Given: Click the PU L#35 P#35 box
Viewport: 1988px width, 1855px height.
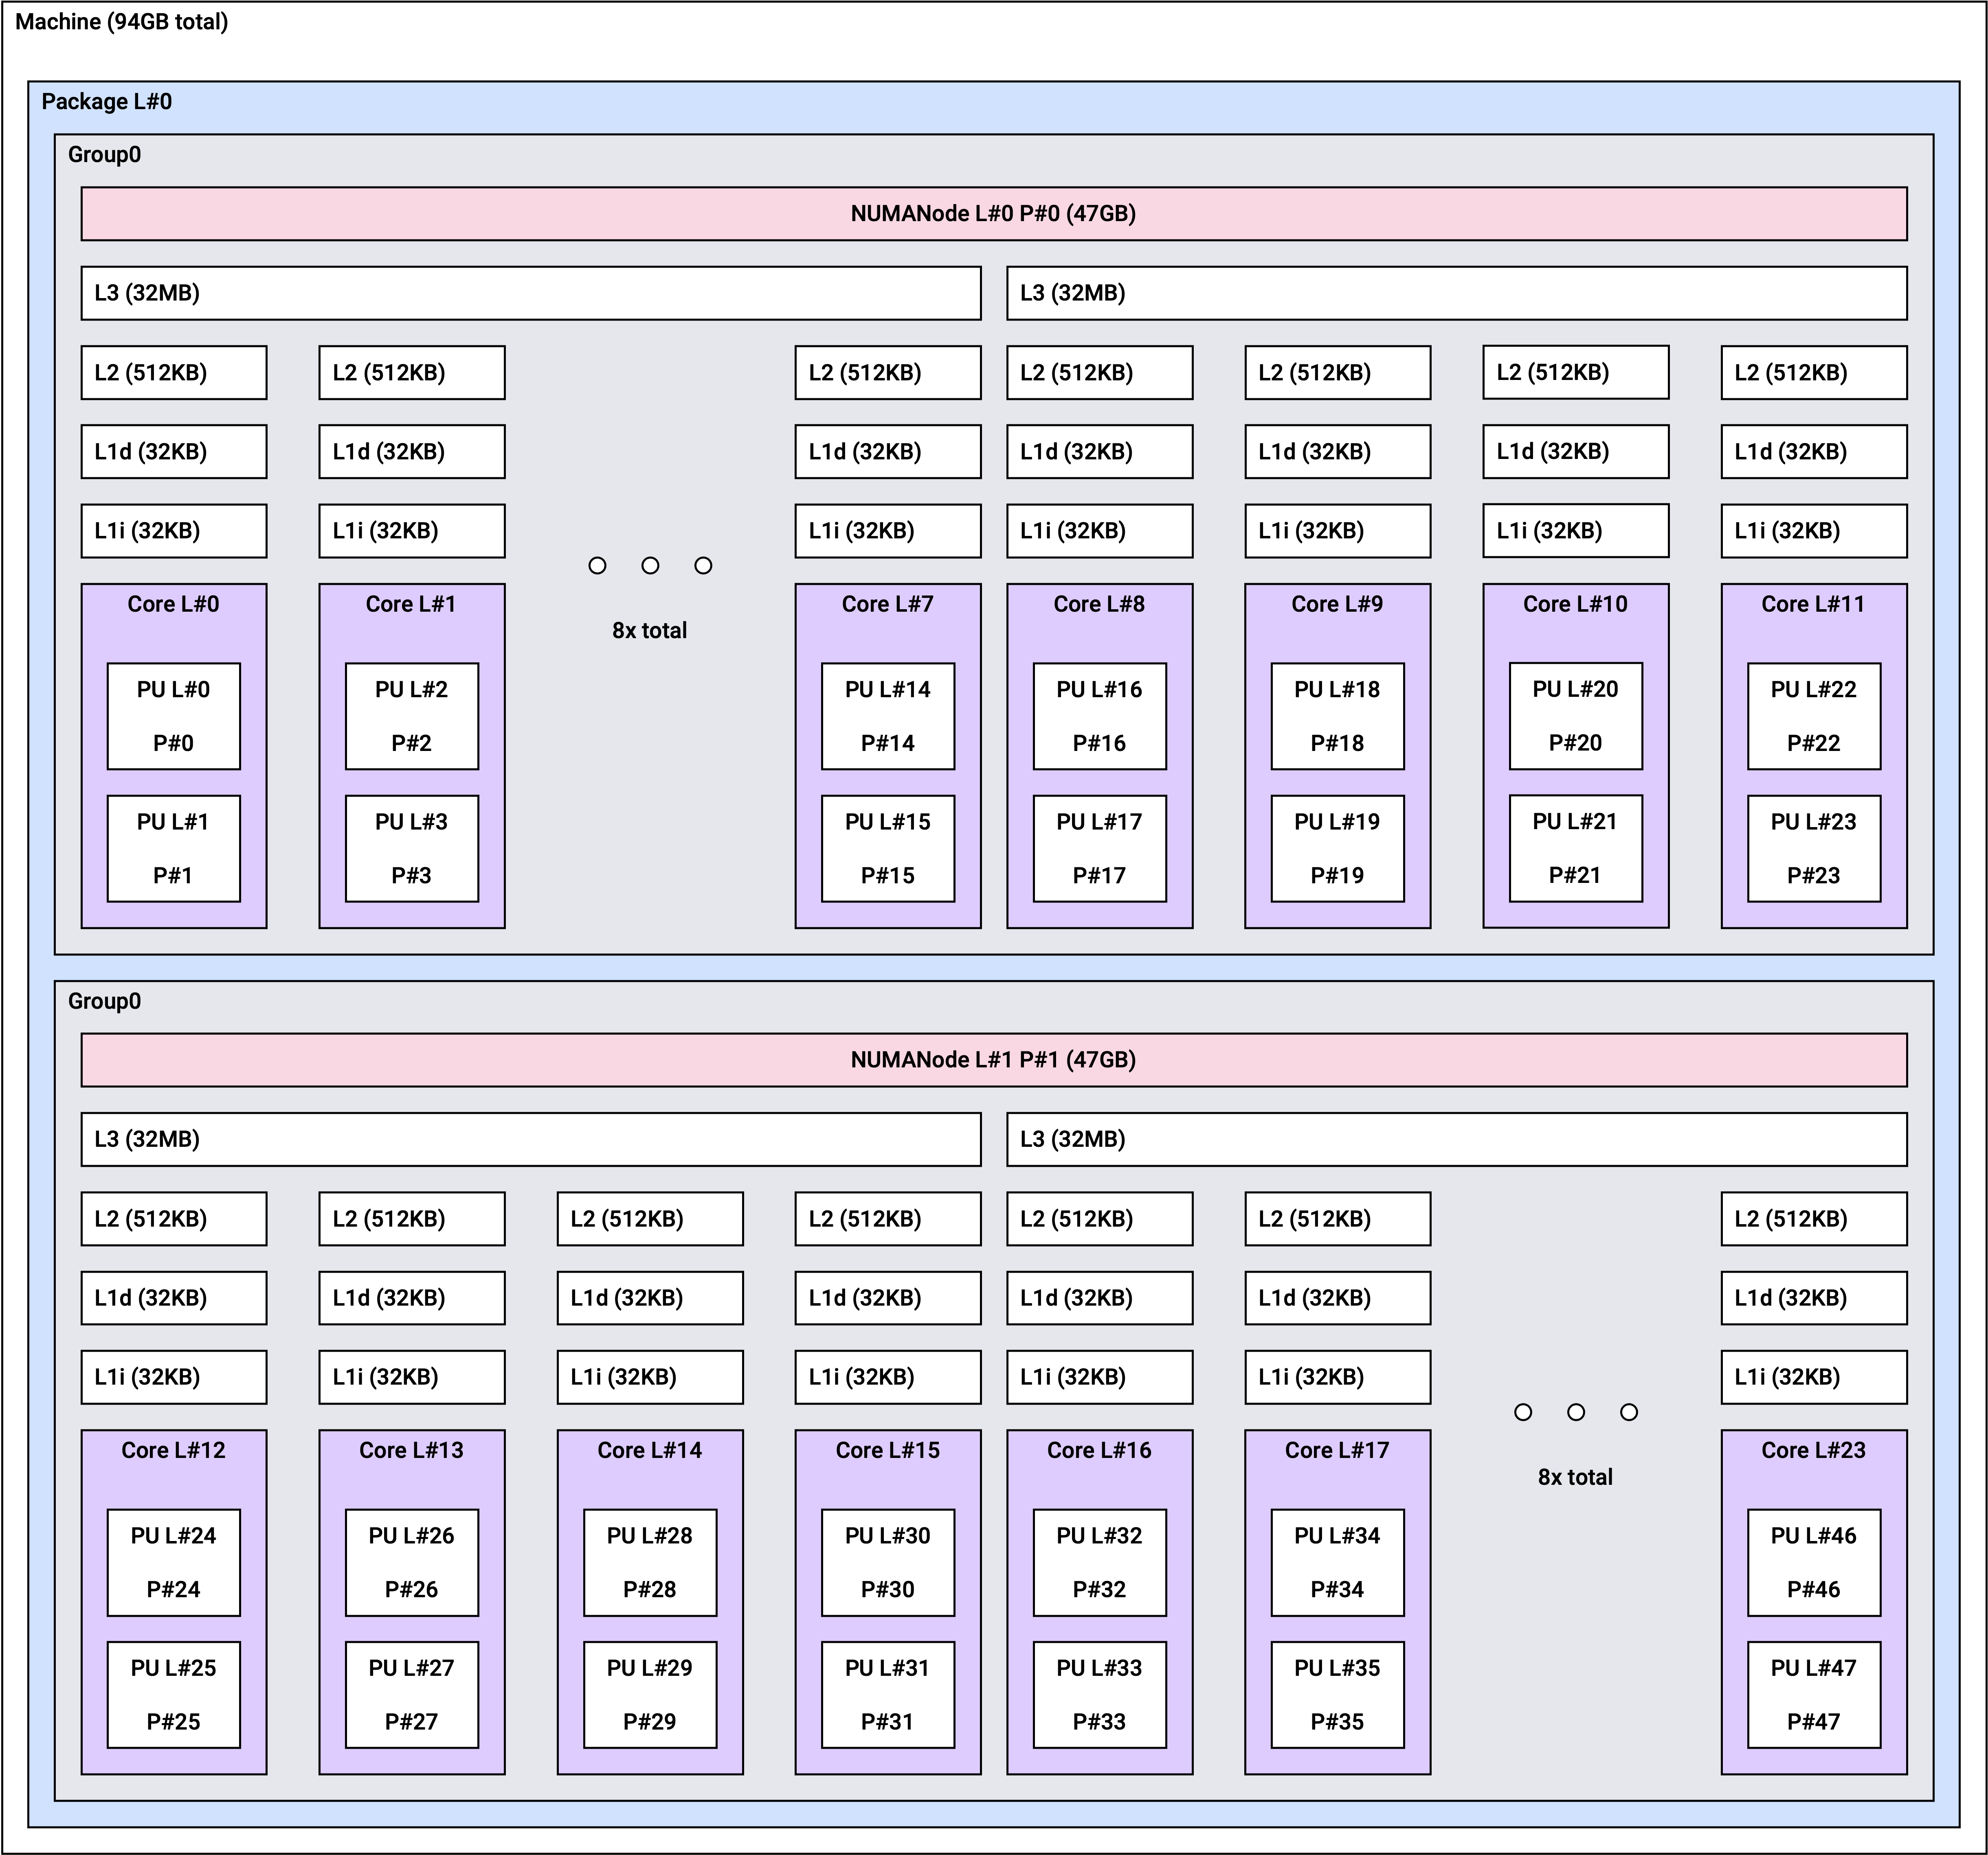Looking at the screenshot, I should pos(1338,1695).
